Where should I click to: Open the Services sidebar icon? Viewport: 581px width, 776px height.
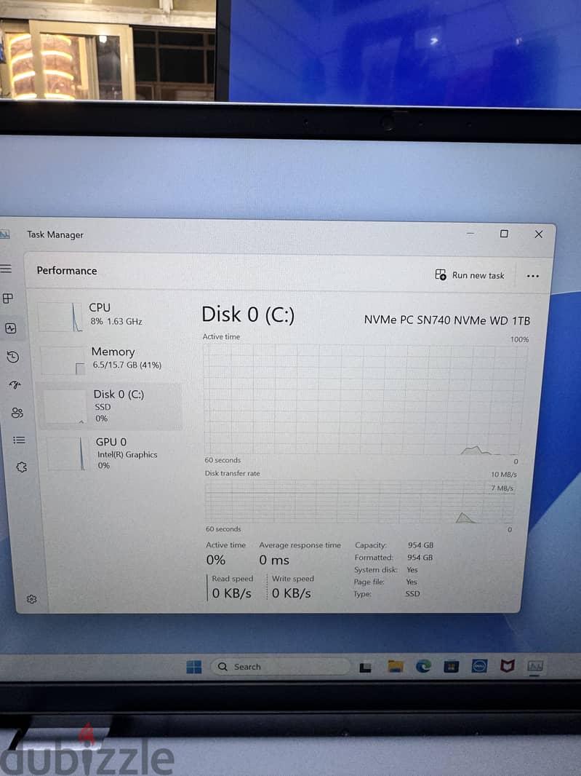click(22, 467)
